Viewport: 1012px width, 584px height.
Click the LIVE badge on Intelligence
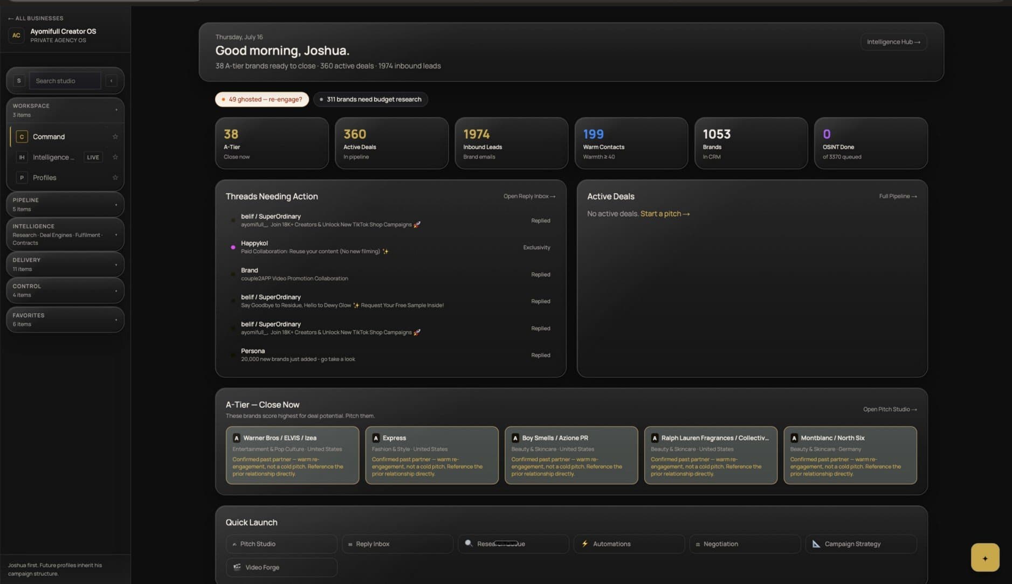coord(93,157)
